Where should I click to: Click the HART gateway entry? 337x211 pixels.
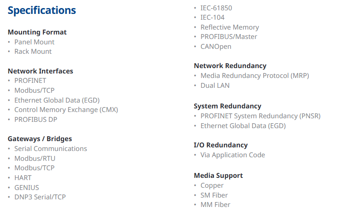[x=23, y=178]
